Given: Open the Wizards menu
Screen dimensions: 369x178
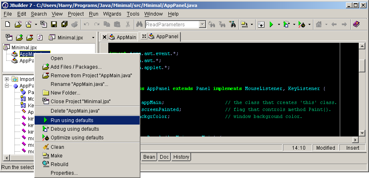Looking at the screenshot, I should 112,14.
